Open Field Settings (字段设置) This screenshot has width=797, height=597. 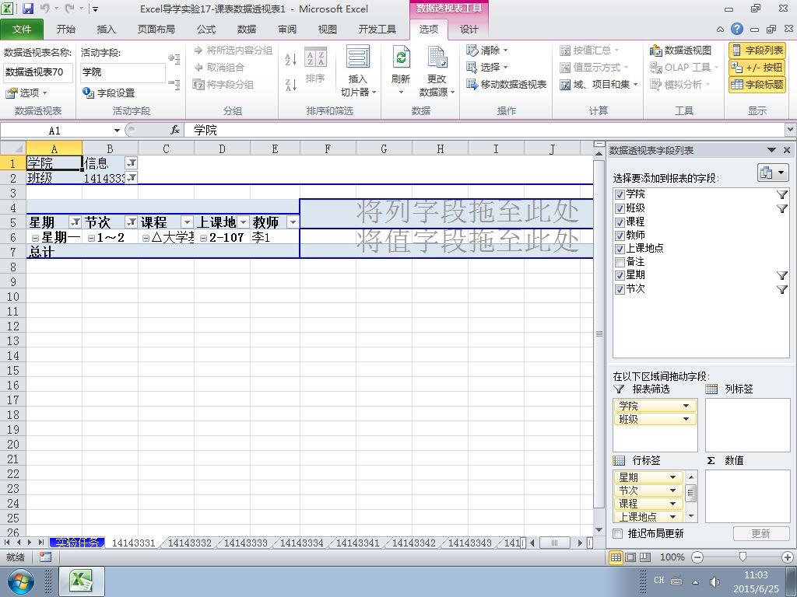109,93
